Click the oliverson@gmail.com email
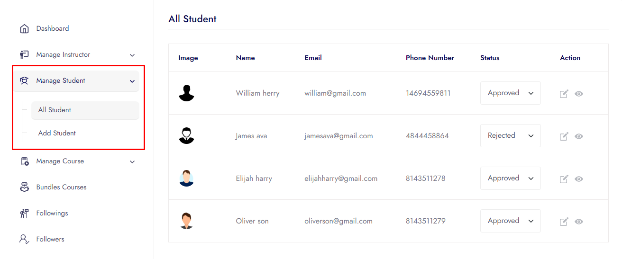Viewport: 622px width, 259px height. (338, 221)
